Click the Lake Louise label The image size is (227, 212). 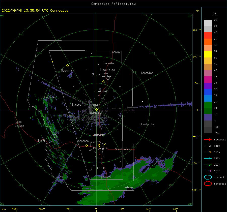19,124
